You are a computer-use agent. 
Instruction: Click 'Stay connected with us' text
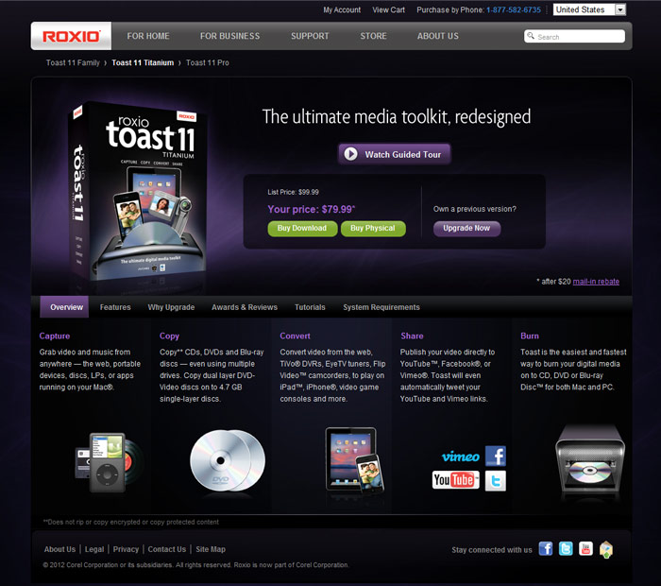492,550
